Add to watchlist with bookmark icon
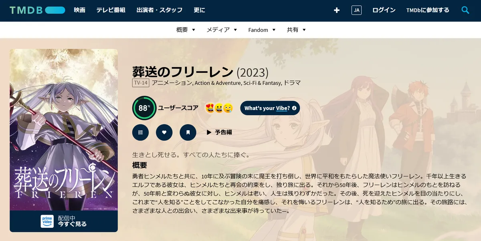This screenshot has height=241, width=481. coord(188,132)
